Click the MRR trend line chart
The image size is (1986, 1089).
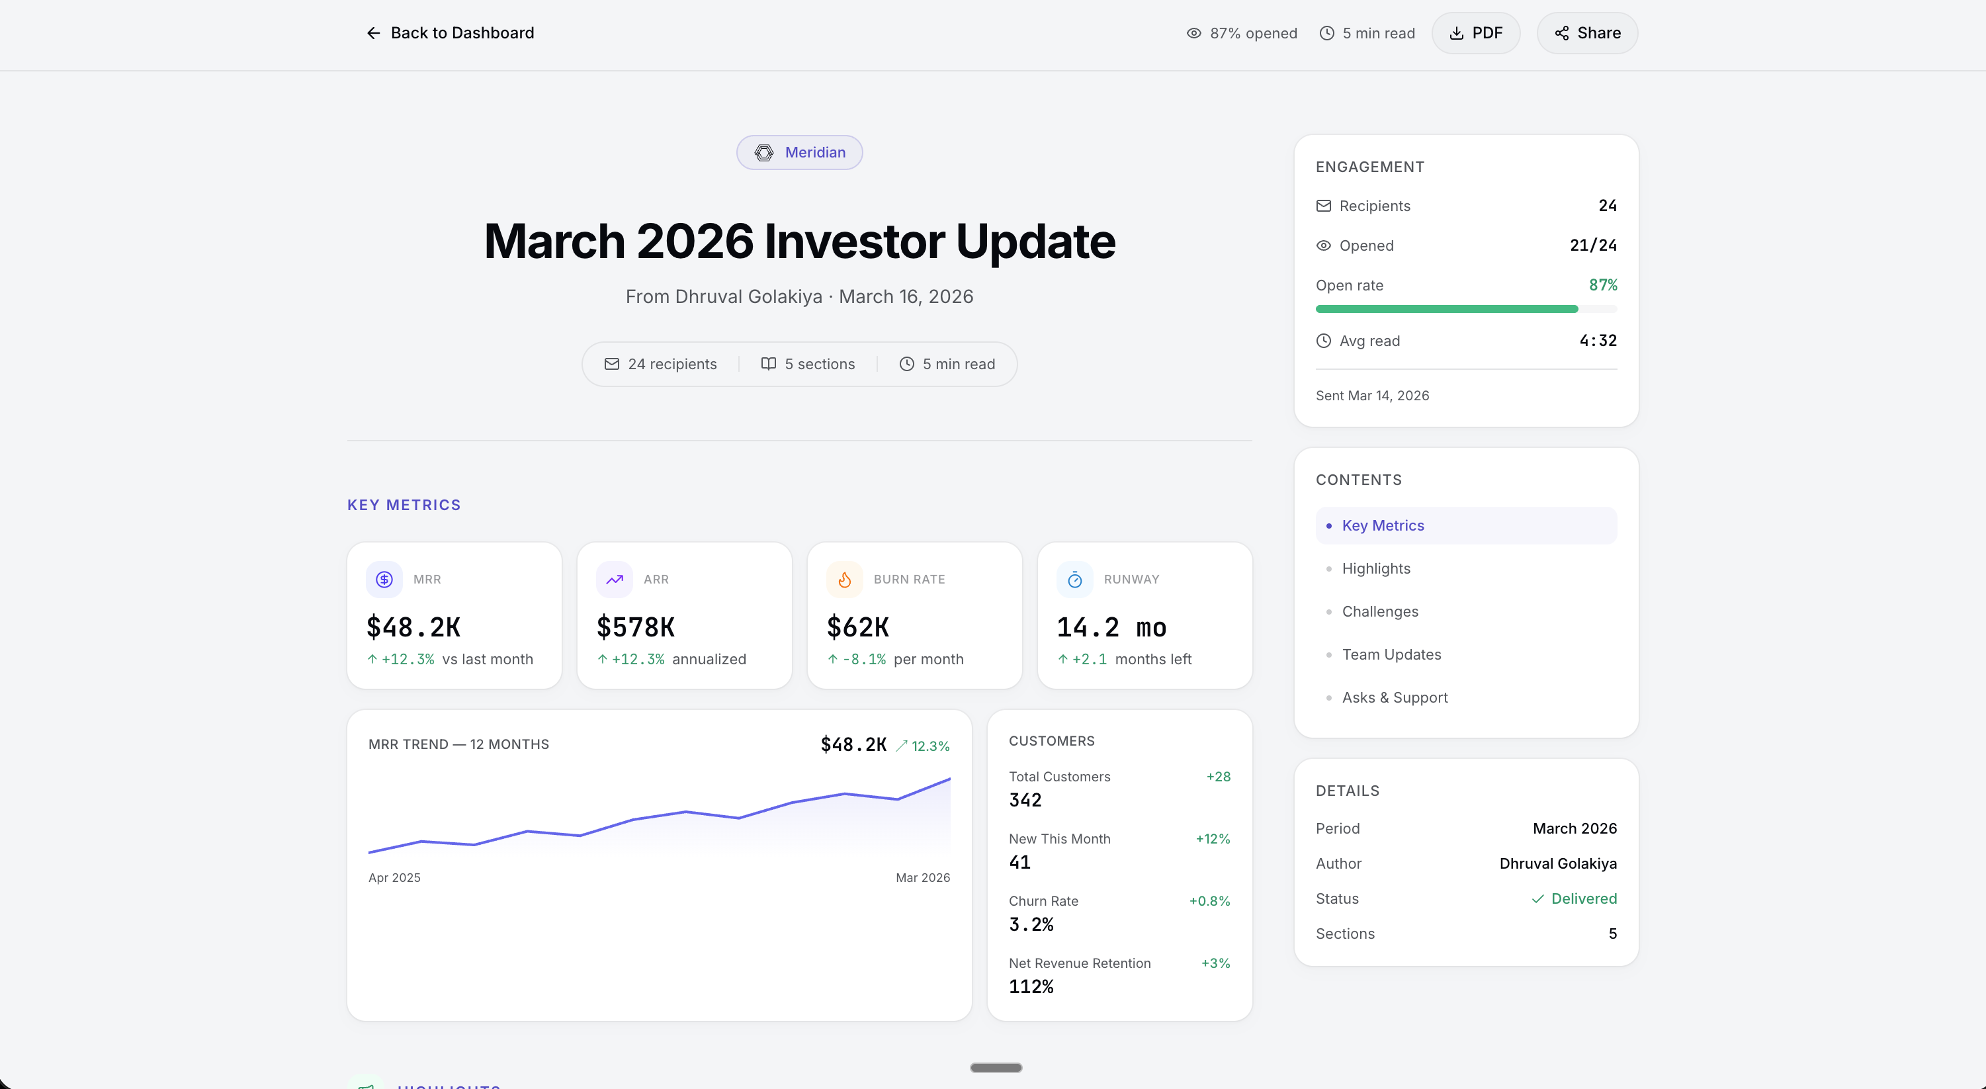click(x=659, y=815)
